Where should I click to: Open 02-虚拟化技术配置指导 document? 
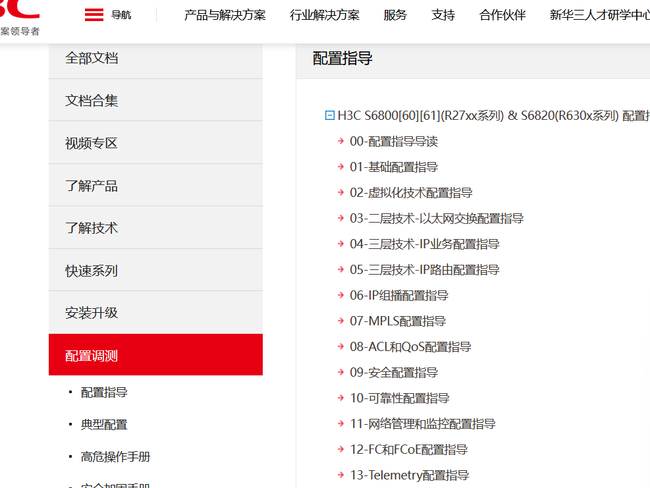coord(411,193)
